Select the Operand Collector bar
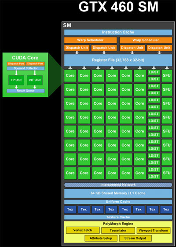Image resolution: width=176 pixels, height=247 pixels. point(26,68)
